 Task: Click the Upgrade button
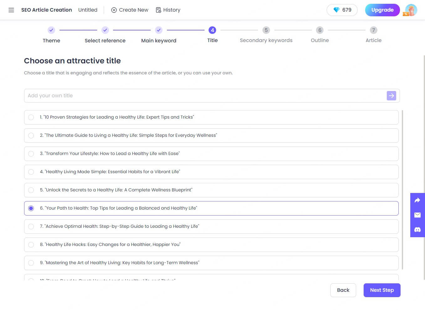pyautogui.click(x=382, y=10)
